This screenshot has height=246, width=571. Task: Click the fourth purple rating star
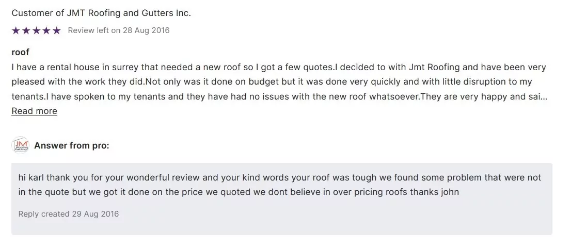[x=46, y=30]
